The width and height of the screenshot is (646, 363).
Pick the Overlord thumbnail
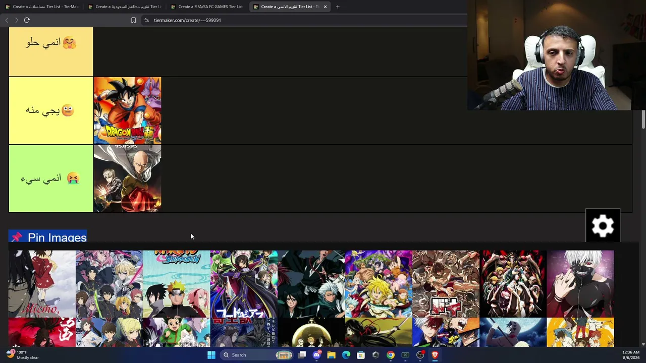(x=513, y=283)
